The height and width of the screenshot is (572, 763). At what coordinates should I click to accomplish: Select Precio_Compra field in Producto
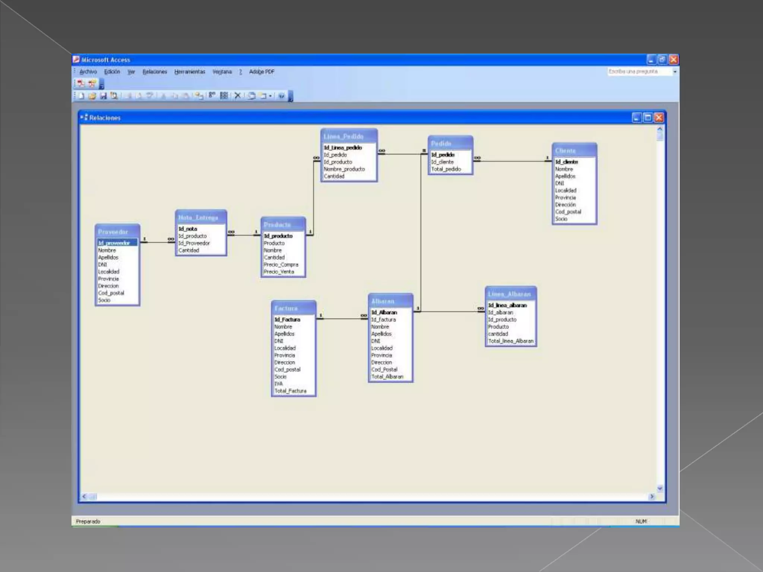point(281,264)
